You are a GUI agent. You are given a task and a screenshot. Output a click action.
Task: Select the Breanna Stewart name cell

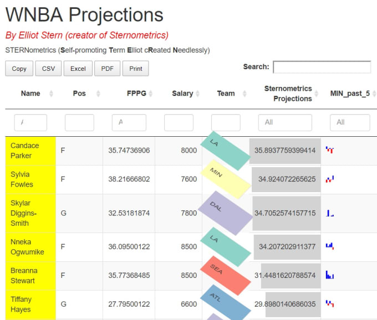pyautogui.click(x=30, y=276)
